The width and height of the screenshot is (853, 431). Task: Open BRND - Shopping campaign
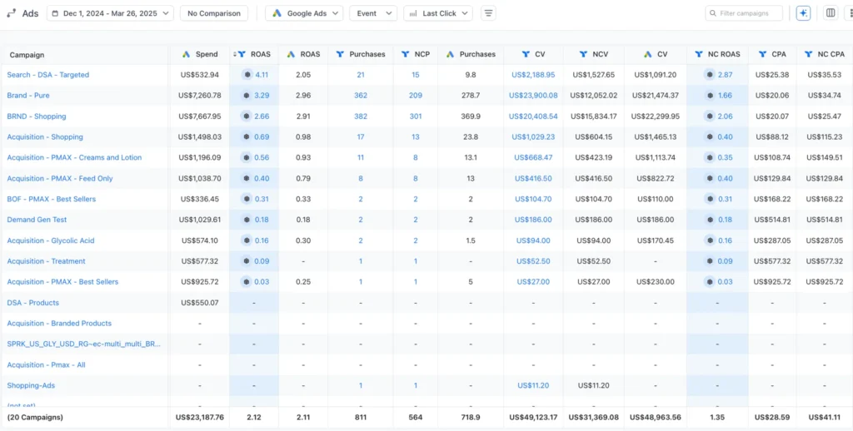tap(37, 116)
